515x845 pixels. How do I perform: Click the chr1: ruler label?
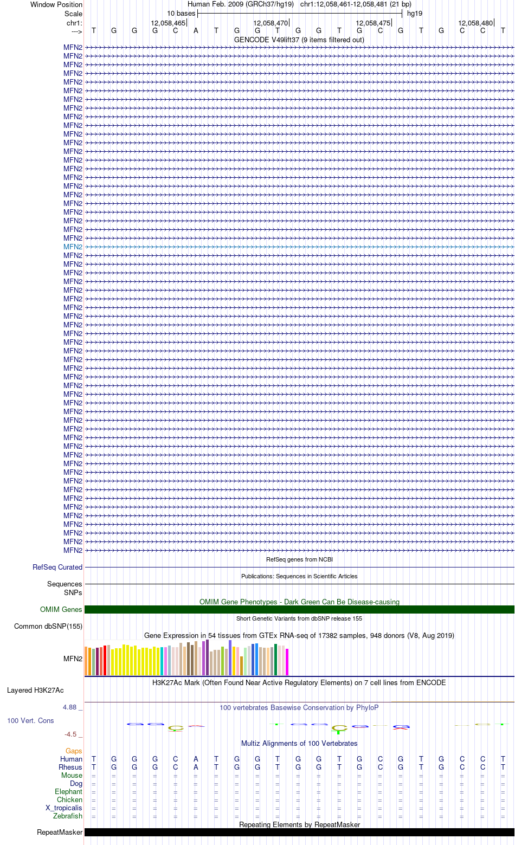point(75,23)
